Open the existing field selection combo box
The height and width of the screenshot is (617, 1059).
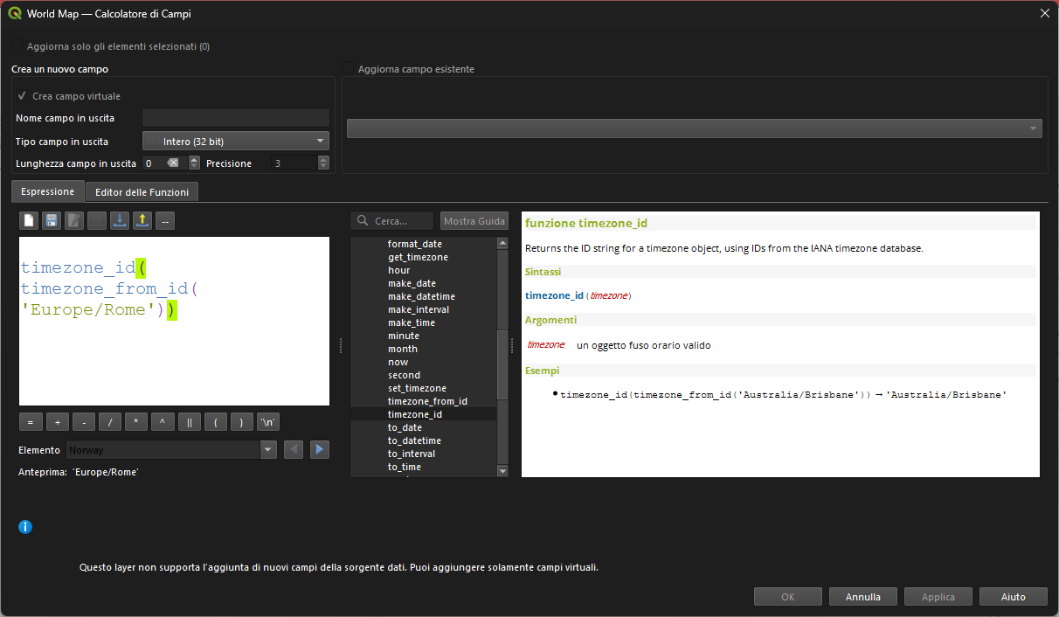[x=694, y=128]
